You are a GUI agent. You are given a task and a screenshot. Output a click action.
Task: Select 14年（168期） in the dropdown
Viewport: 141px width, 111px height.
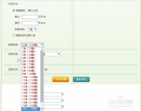[31, 90]
